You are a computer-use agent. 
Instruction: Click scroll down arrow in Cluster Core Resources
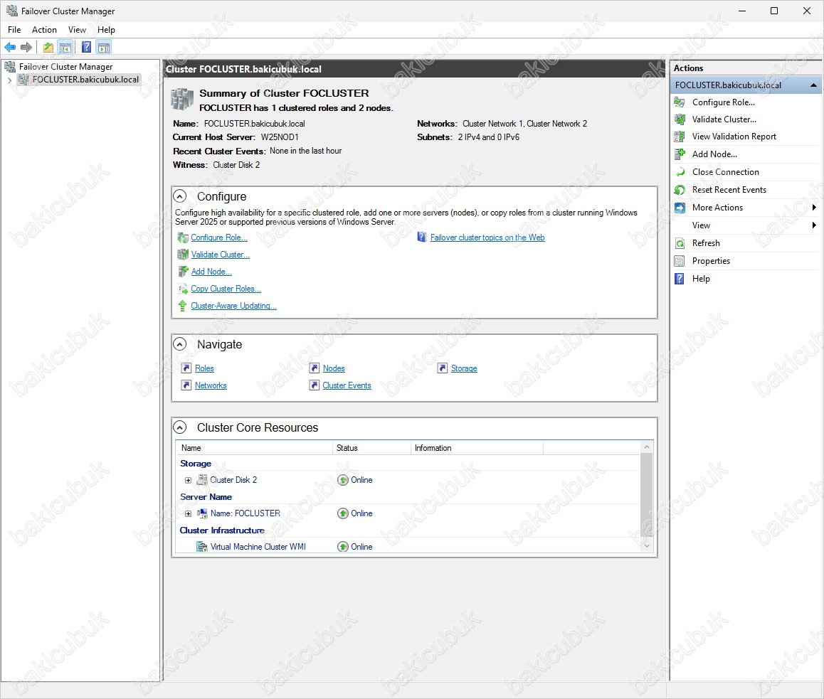pos(647,546)
